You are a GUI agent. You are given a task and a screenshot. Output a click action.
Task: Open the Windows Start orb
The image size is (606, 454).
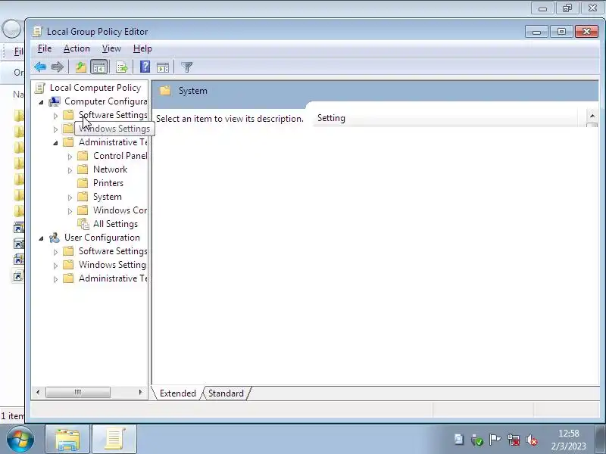pyautogui.click(x=20, y=440)
